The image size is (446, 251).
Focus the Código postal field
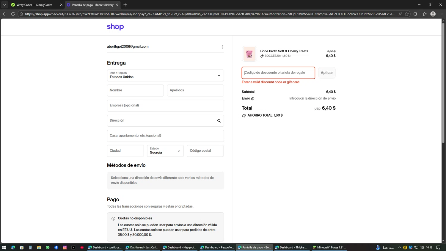pyautogui.click(x=205, y=151)
